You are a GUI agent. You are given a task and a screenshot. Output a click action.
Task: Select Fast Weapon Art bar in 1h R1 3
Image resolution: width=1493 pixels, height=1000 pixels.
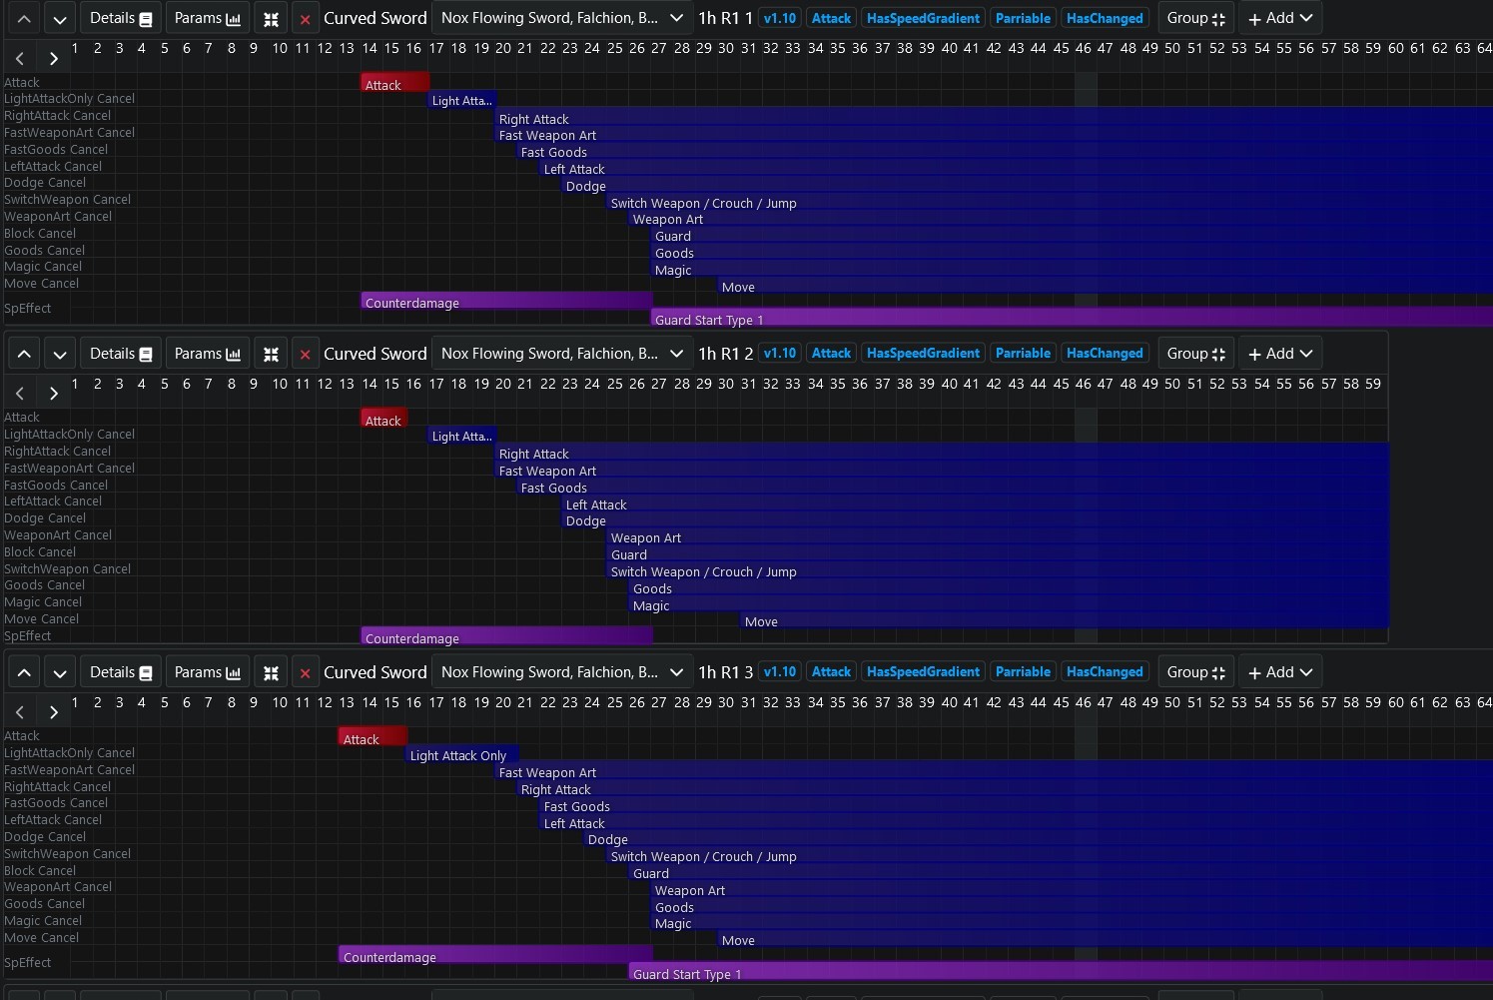point(995,772)
